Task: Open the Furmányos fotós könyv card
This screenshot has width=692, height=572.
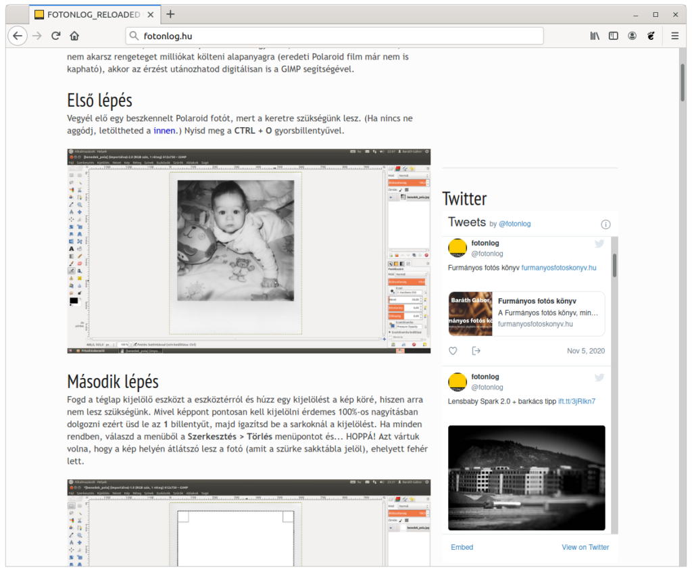Action: (x=526, y=314)
